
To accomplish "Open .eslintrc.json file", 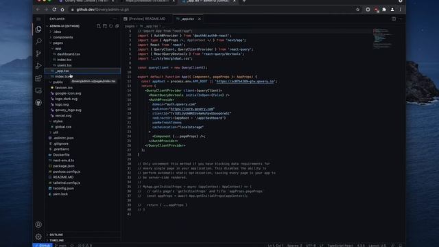I will click(x=63, y=138).
